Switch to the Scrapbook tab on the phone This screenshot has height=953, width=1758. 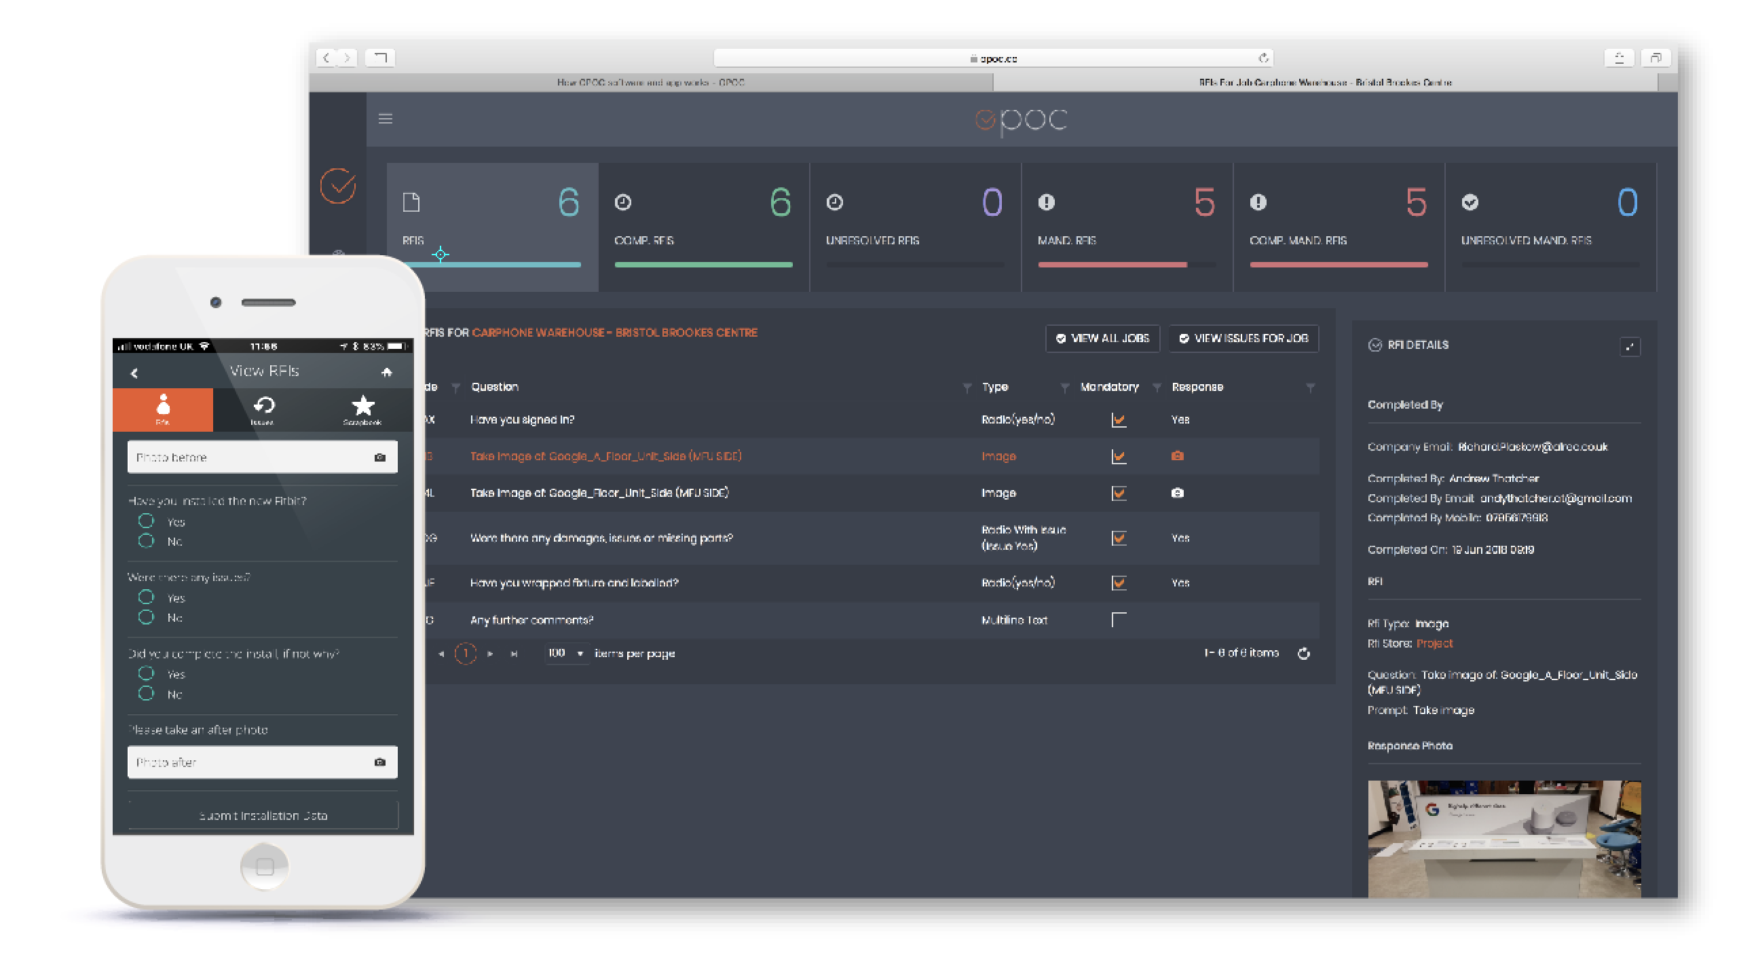point(362,409)
